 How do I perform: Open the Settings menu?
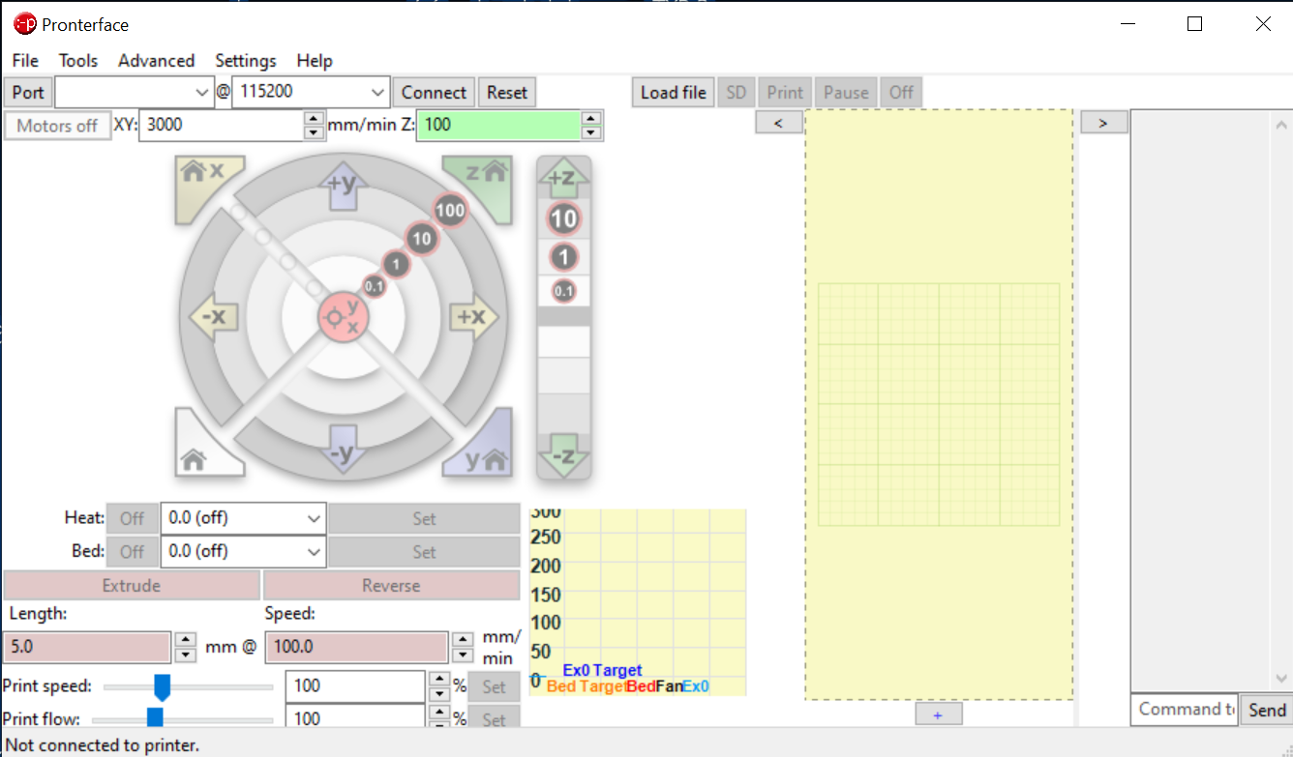tap(245, 60)
